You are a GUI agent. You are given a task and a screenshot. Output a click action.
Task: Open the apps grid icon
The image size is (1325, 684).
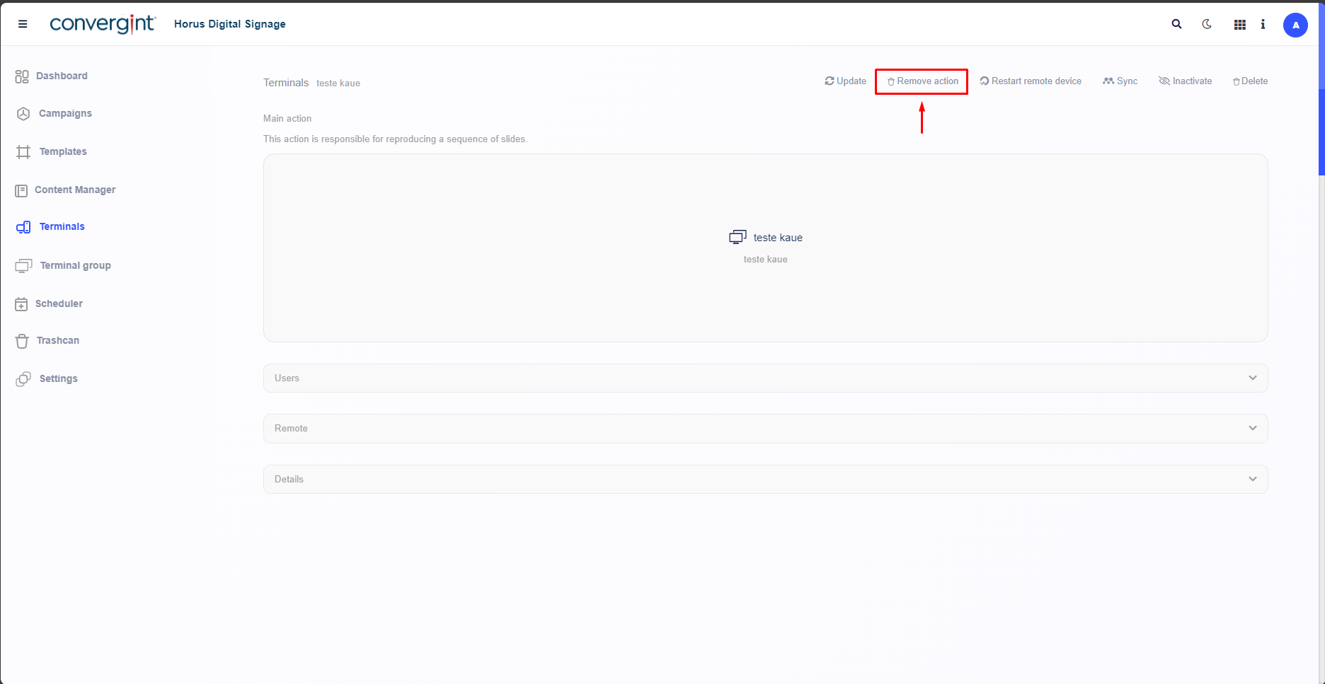[1239, 25]
